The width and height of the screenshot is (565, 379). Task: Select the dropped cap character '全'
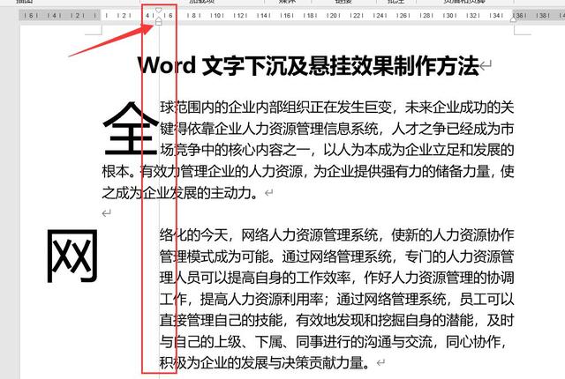(x=131, y=129)
